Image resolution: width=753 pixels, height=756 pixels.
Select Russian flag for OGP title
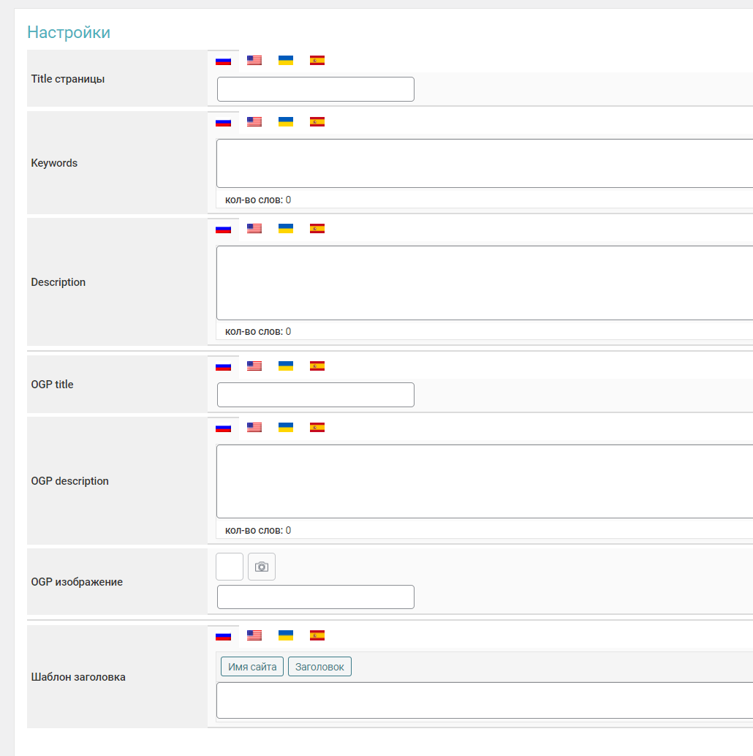[x=223, y=366]
